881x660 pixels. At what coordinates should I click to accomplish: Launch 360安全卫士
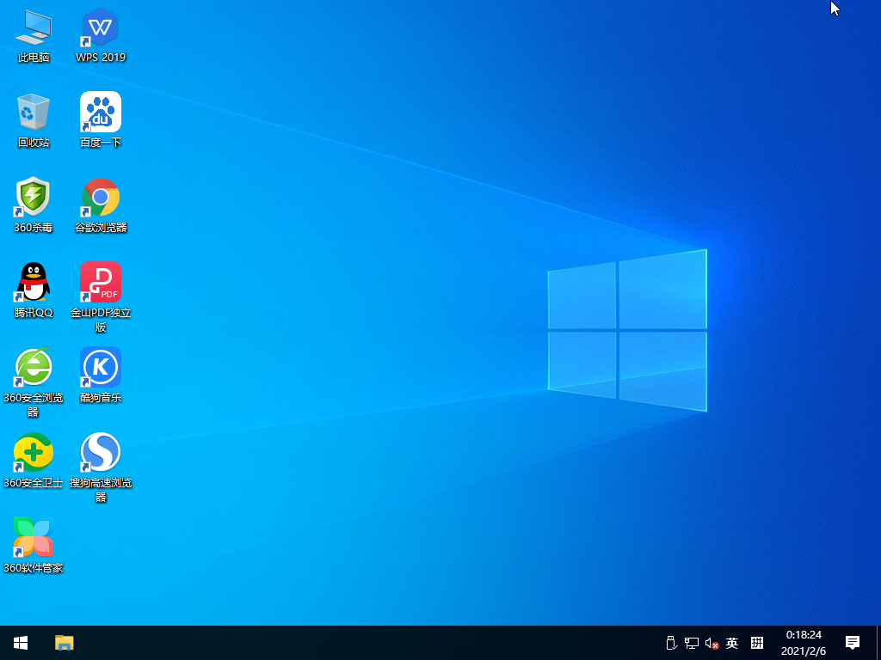pyautogui.click(x=33, y=455)
